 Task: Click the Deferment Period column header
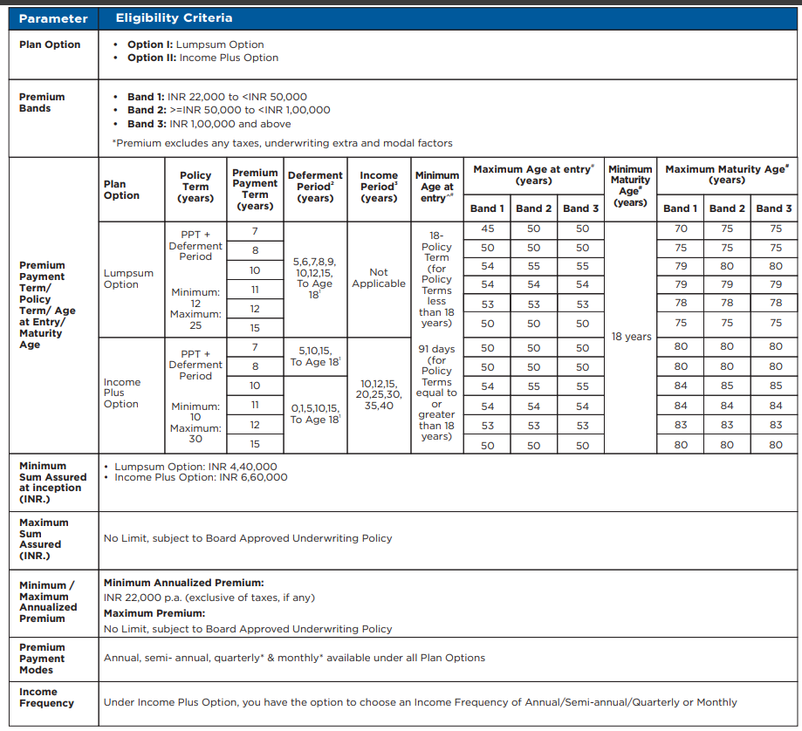click(x=315, y=187)
